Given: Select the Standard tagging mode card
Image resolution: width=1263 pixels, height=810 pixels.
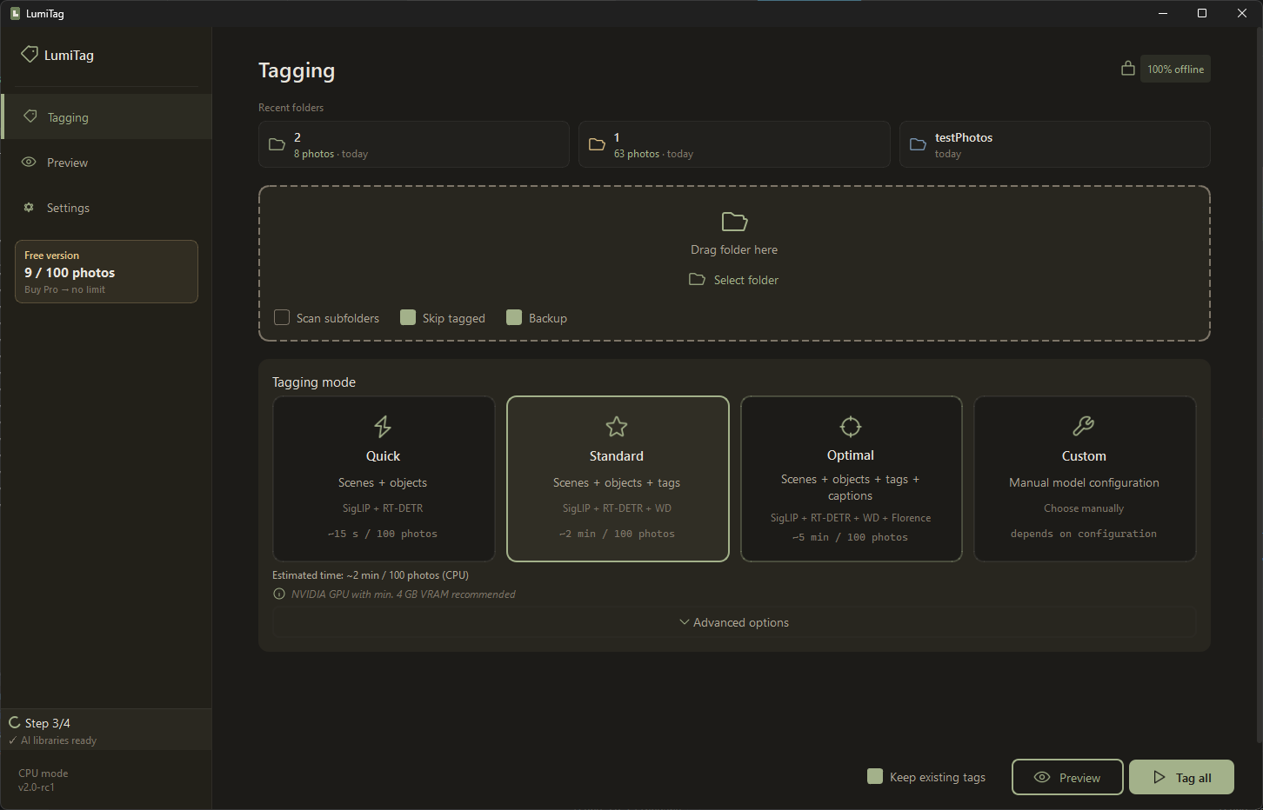Looking at the screenshot, I should coord(618,479).
